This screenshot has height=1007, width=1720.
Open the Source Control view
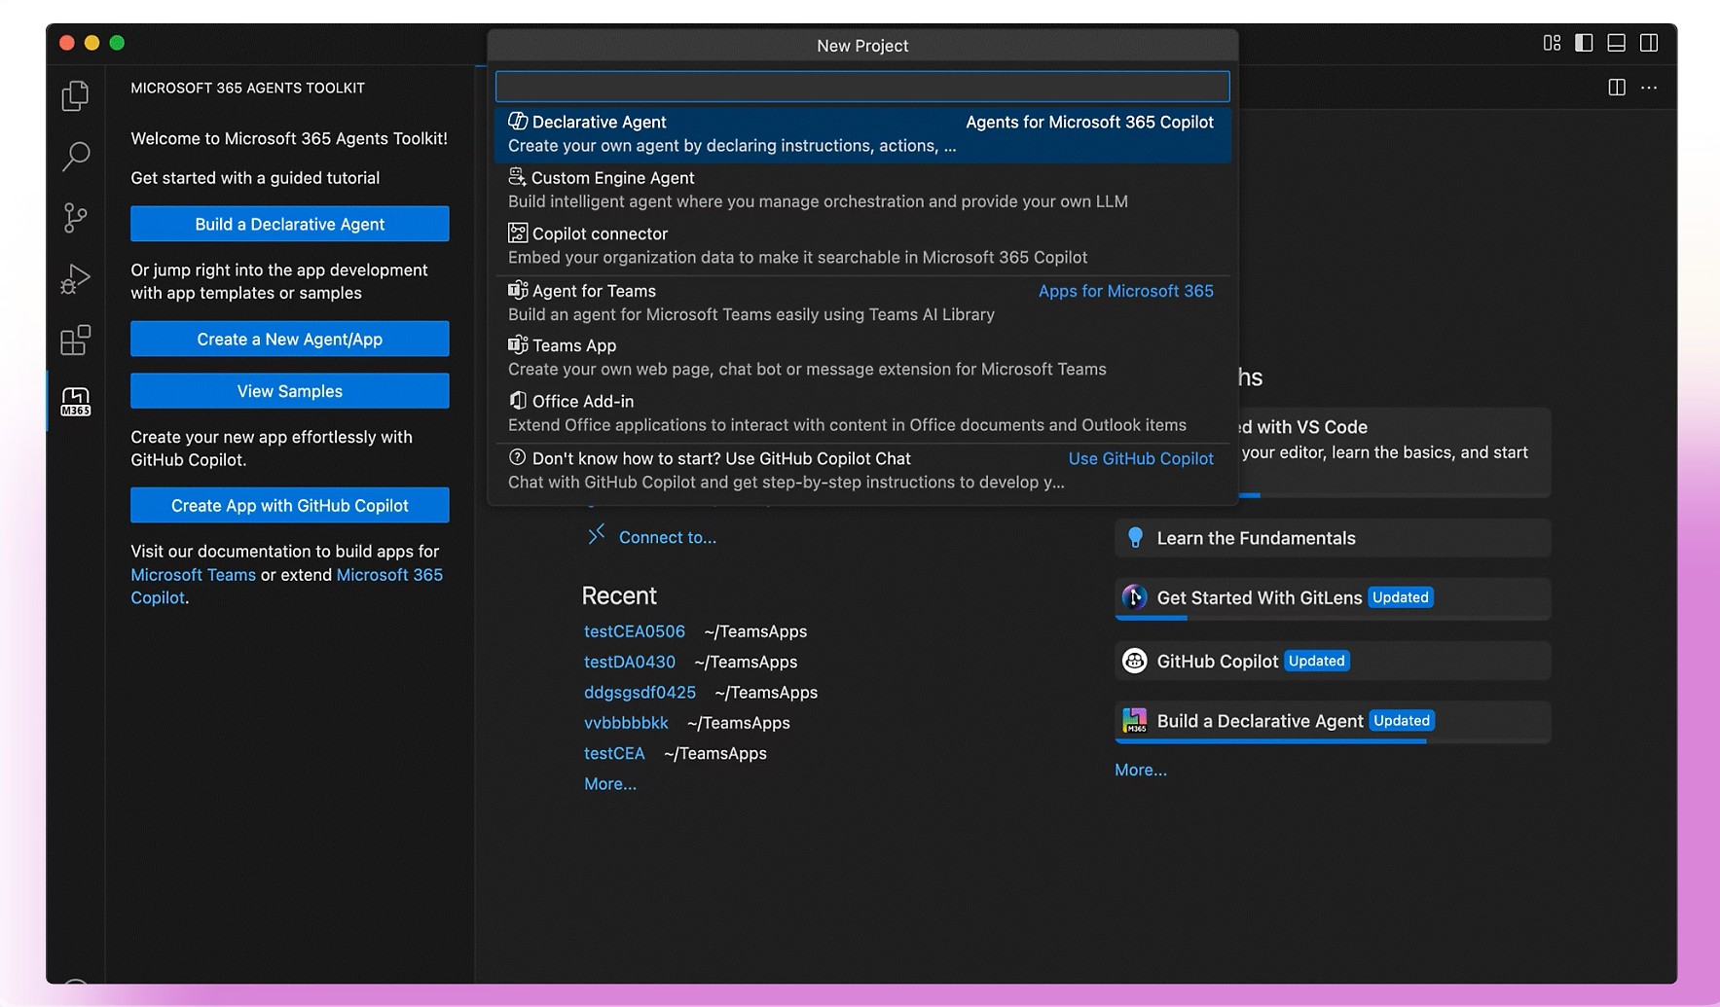coord(75,217)
